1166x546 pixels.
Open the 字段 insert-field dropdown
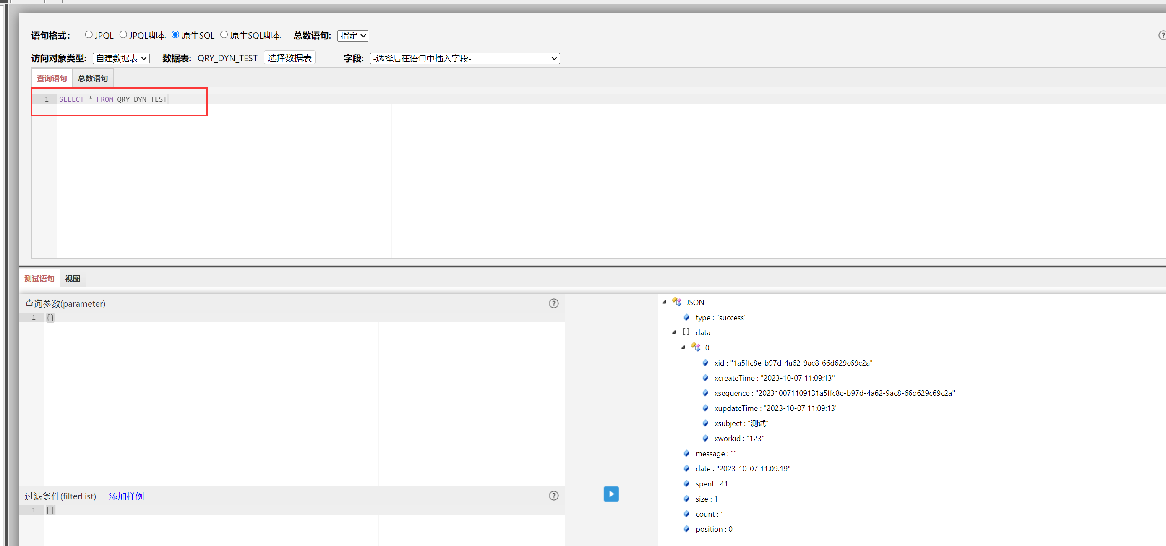point(464,58)
